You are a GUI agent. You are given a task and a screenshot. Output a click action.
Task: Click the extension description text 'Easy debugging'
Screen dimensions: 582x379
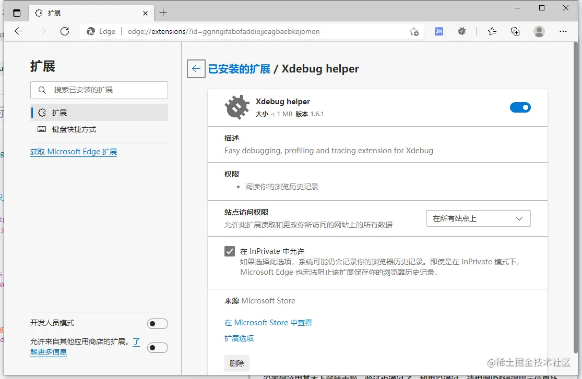coord(329,151)
